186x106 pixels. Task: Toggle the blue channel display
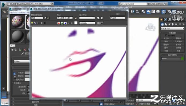pyautogui.click(x=65, y=23)
